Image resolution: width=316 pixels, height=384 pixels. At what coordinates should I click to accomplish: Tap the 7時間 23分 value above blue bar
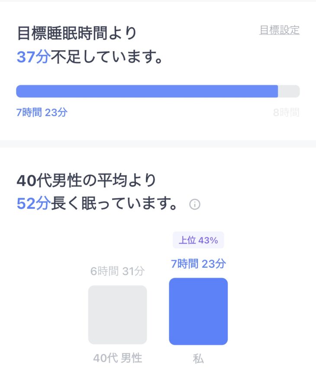coord(198,263)
